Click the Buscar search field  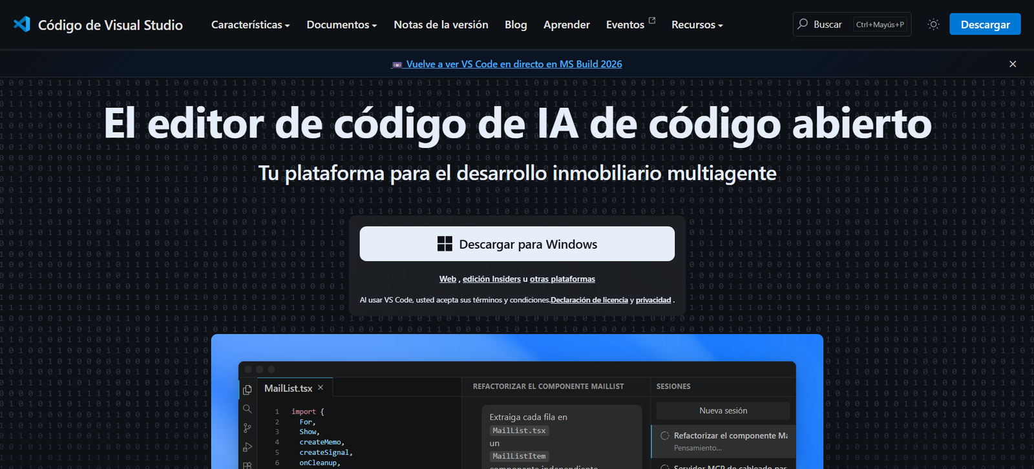click(x=852, y=24)
